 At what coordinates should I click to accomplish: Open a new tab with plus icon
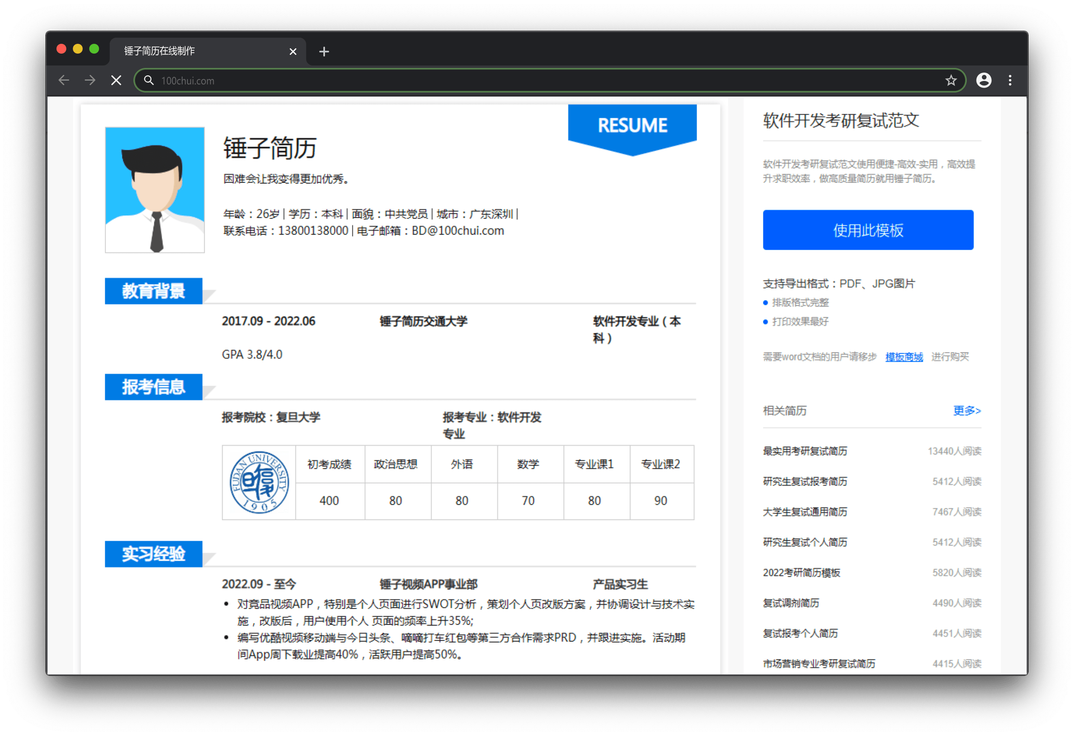[x=324, y=51]
